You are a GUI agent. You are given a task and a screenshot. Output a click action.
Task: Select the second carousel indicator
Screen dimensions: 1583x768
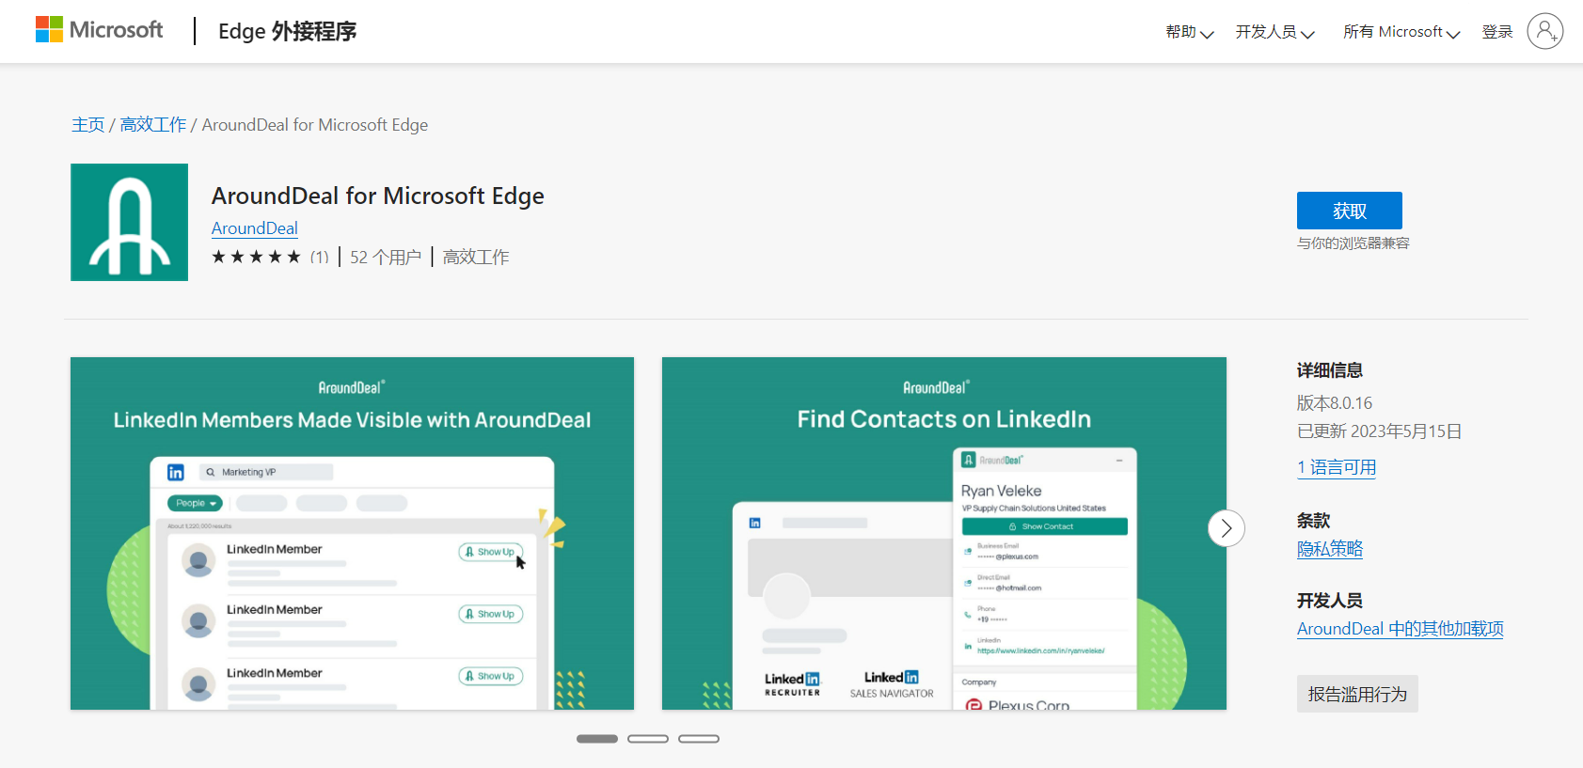tap(648, 739)
